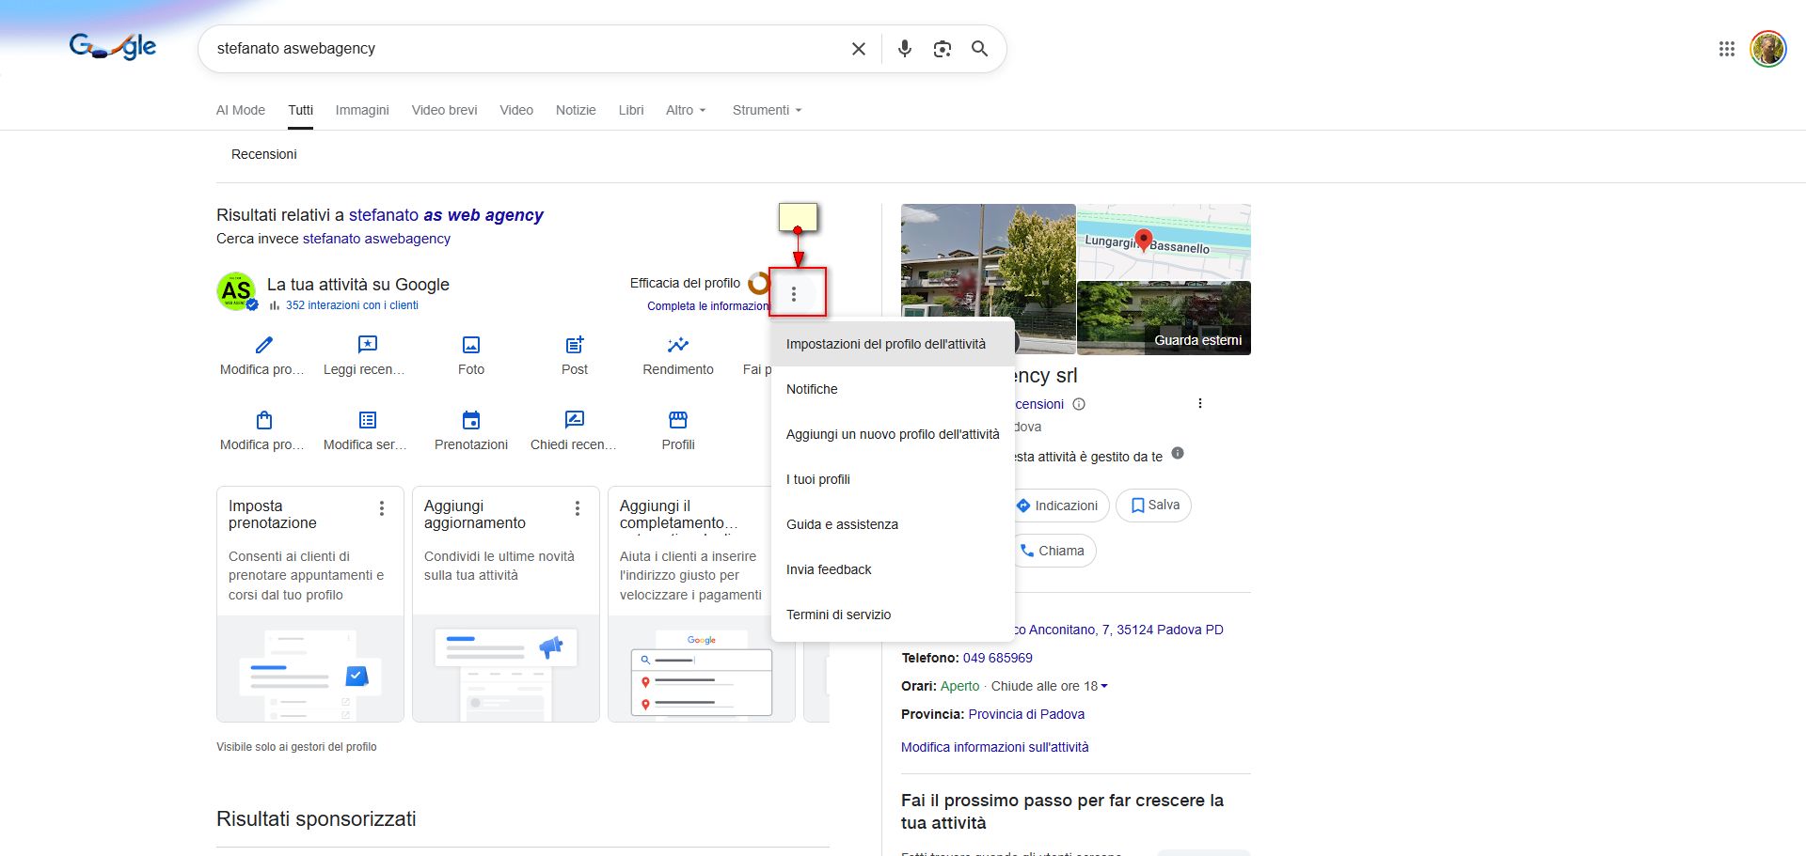The height and width of the screenshot is (856, 1806).
Task: Select Impostazioni del profilo dell'attività
Action: (885, 344)
